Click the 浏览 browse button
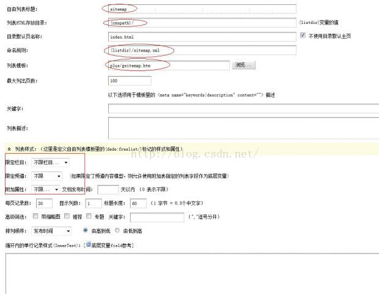This screenshot has width=379, height=294. tap(243, 65)
